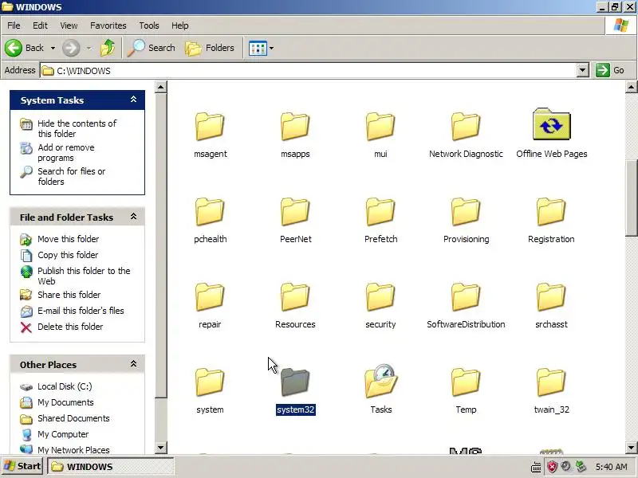This screenshot has width=638, height=478.
Task: Select the mui folder icon
Action: (x=380, y=127)
